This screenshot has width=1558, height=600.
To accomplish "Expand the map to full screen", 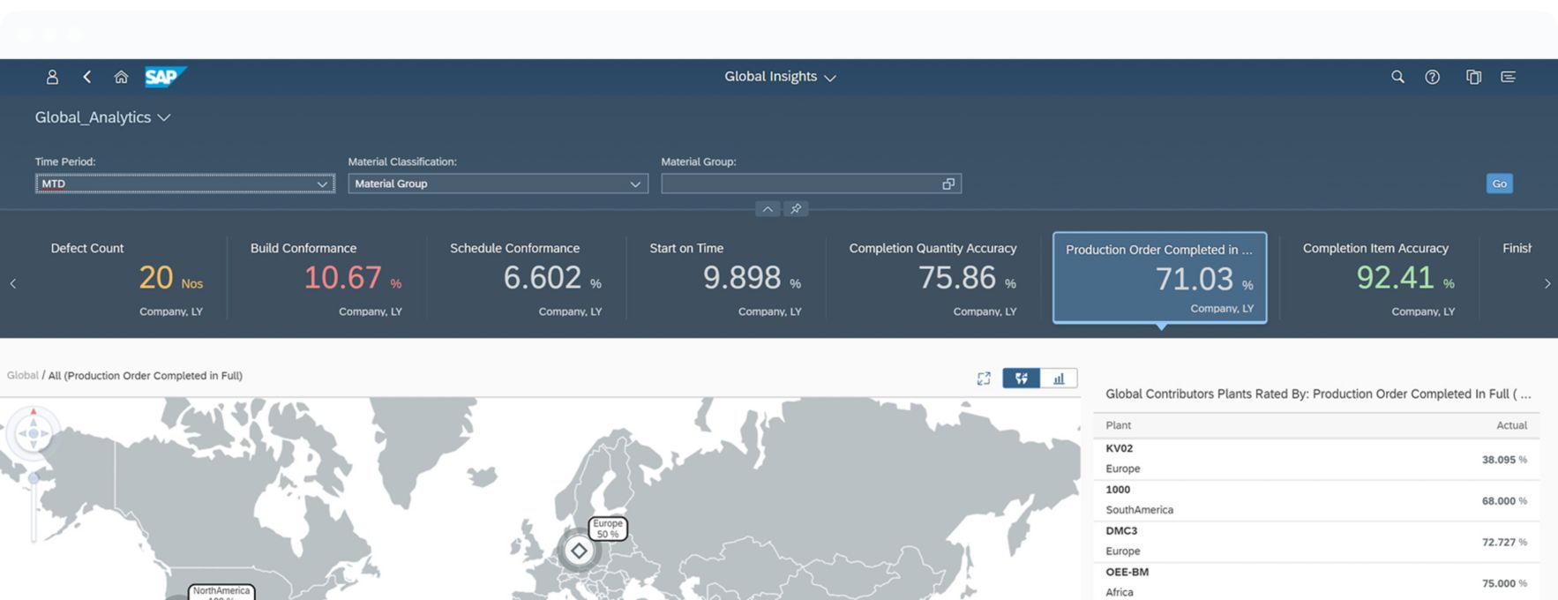I will (x=984, y=379).
